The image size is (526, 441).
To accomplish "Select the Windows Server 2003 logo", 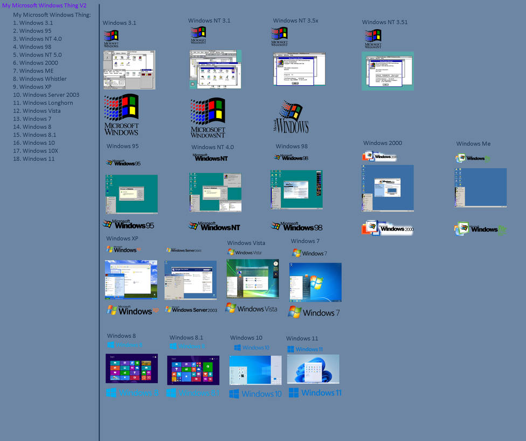I will [192, 310].
